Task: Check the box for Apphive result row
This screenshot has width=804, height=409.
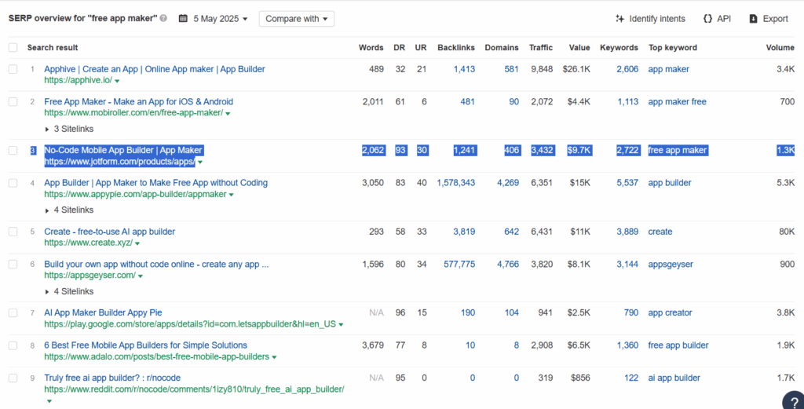Action: coord(13,69)
